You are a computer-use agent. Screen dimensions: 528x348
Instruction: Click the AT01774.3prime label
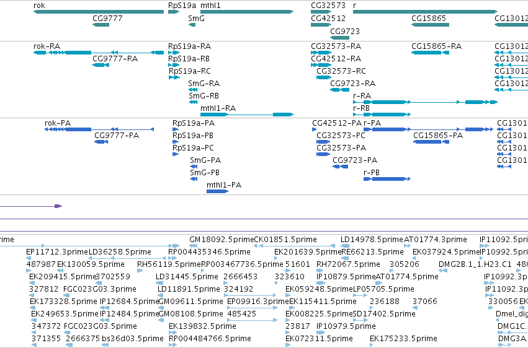tap(436, 240)
